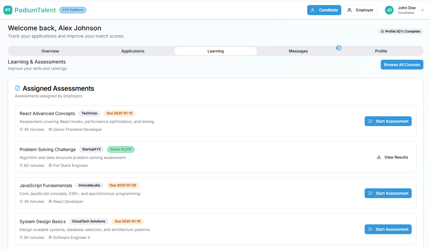
Task: Switch to the Applications tab
Action: (133, 51)
